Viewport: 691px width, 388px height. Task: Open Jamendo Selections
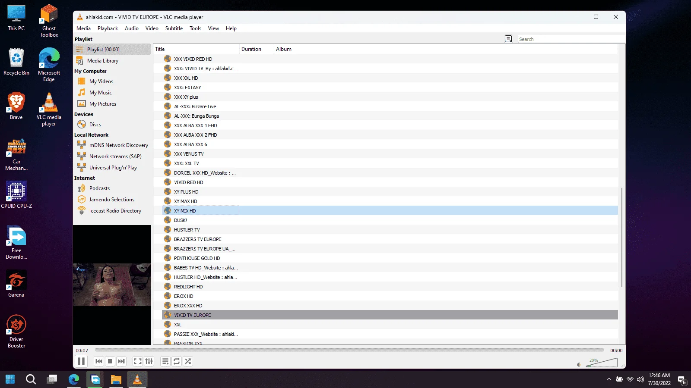tap(112, 199)
